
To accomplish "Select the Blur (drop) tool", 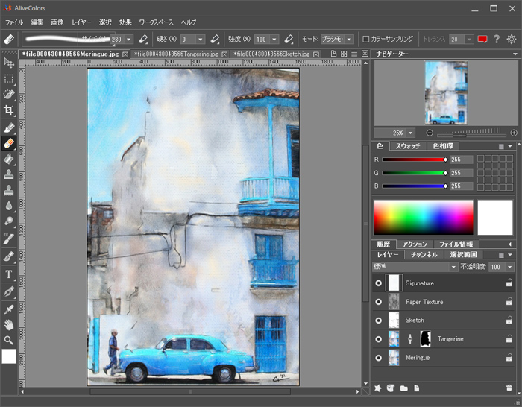I will (x=9, y=206).
